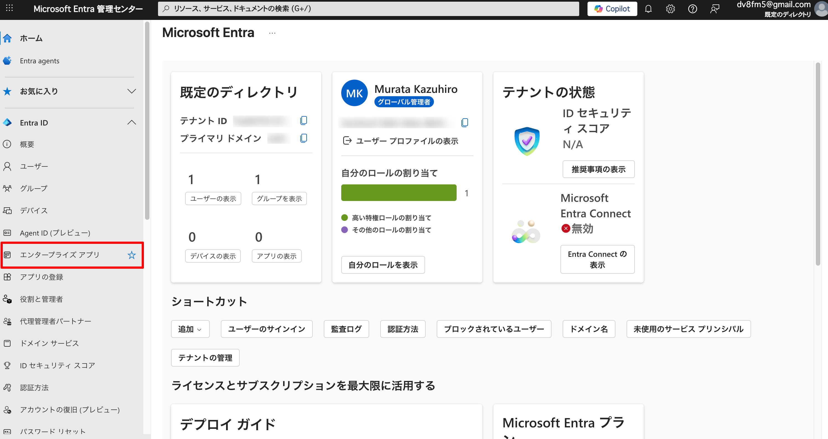Collapse the Entra ID section
Image resolution: width=828 pixels, height=439 pixels.
tap(132, 122)
